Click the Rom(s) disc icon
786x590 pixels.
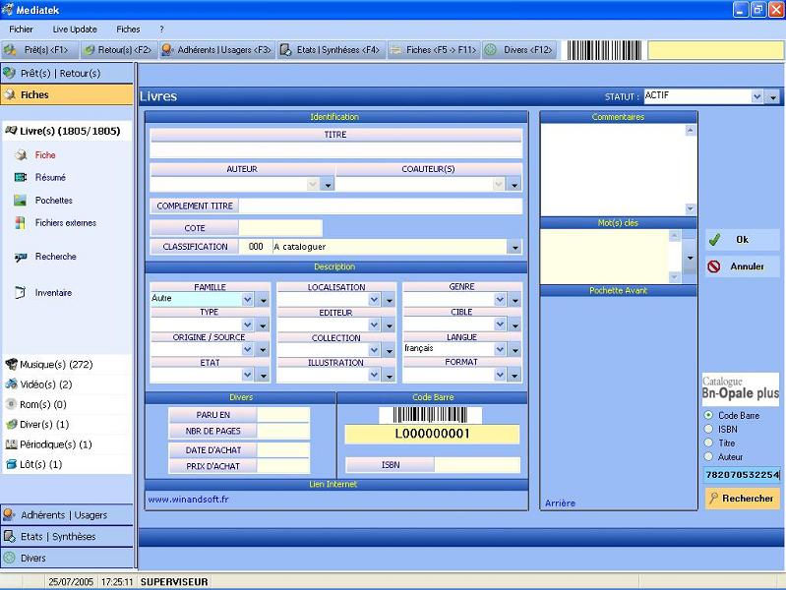pyautogui.click(x=11, y=404)
